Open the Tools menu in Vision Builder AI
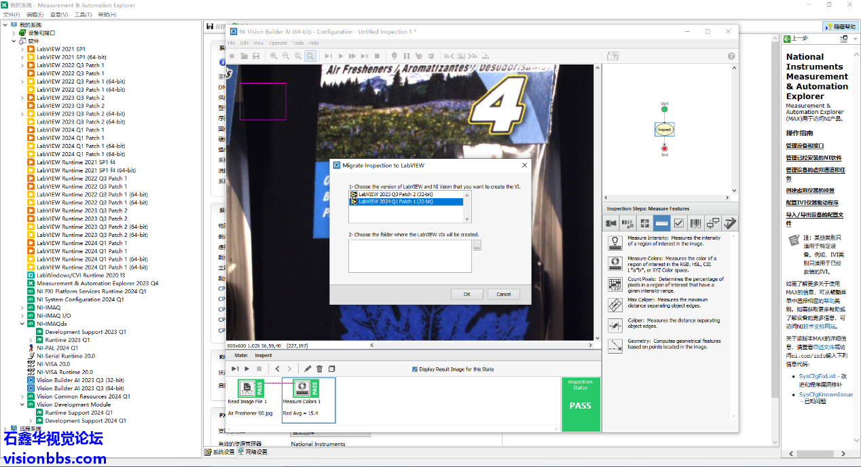The height and width of the screenshot is (467, 861). (x=298, y=43)
